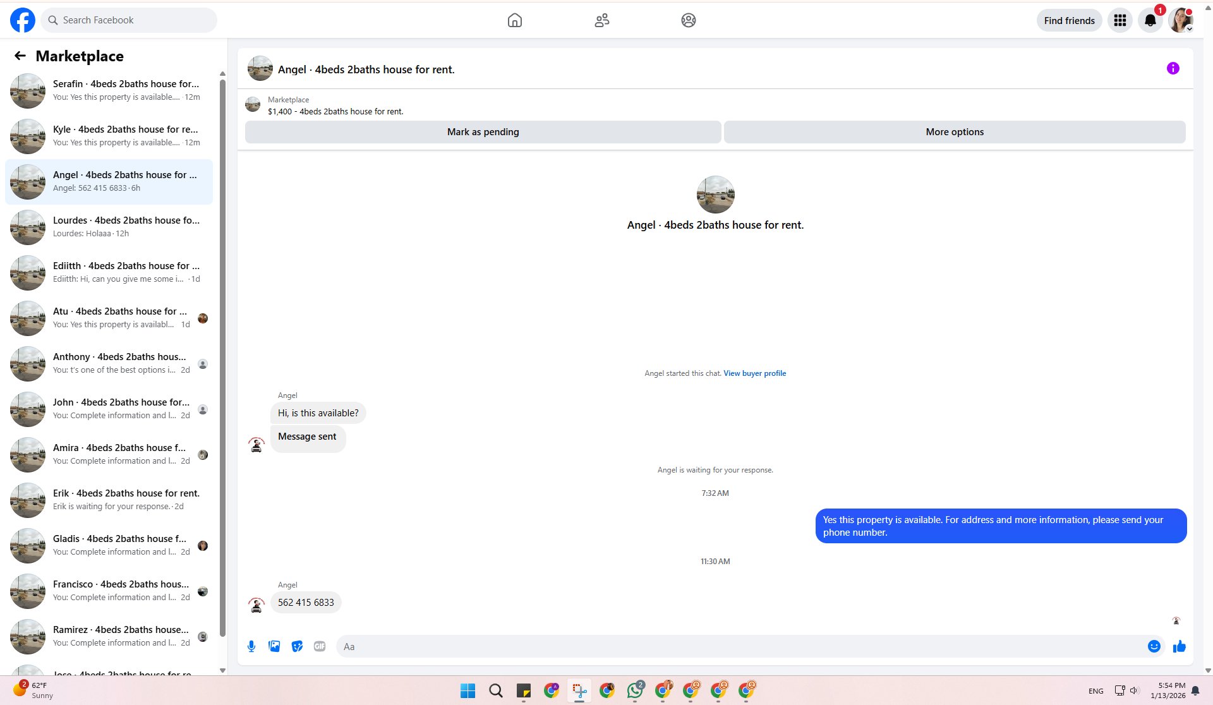Click the voice clip microphone icon
This screenshot has width=1213, height=705.
click(251, 646)
